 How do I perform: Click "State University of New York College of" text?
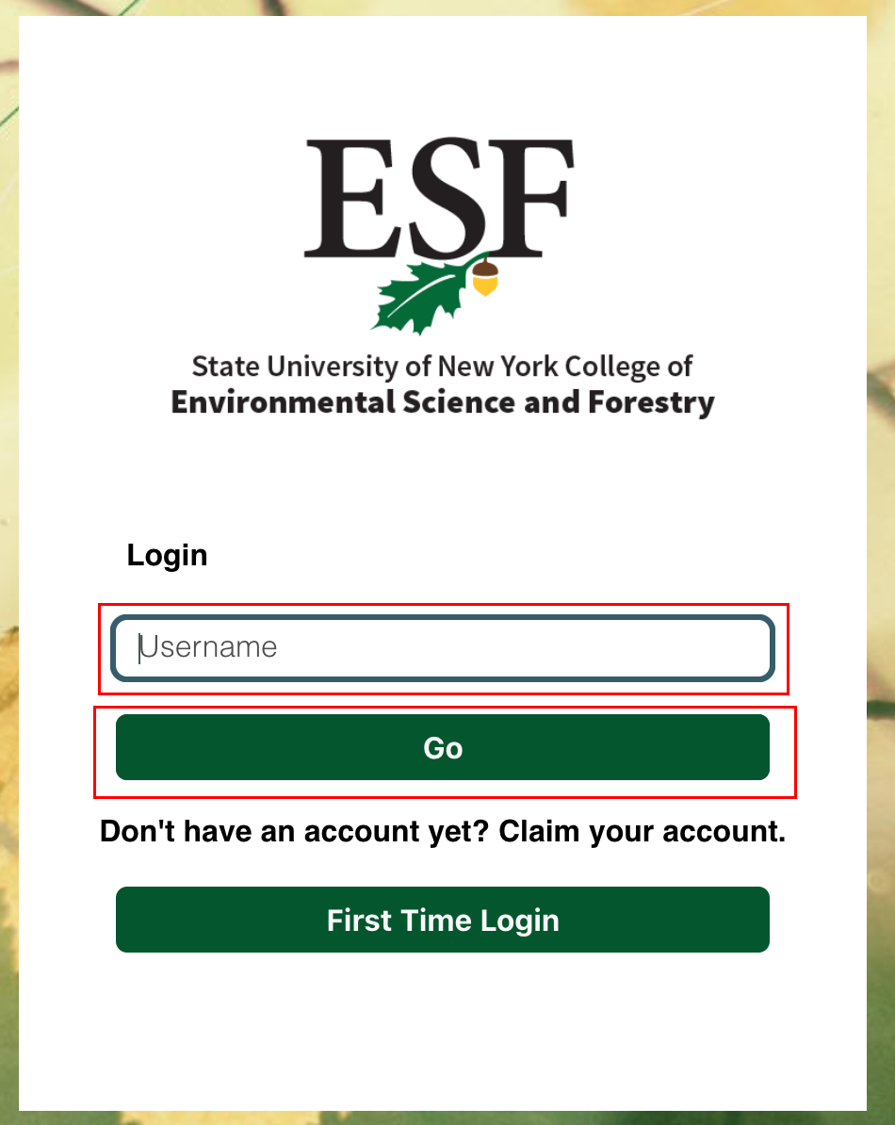click(442, 366)
